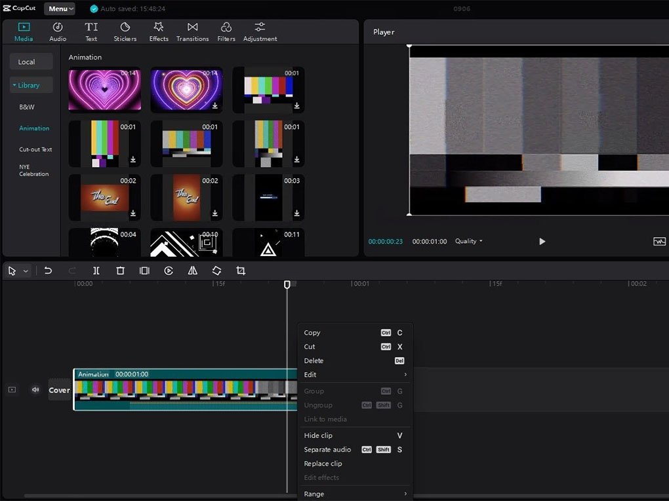Viewport: 669px width, 501px height.
Task: Collapse the Library section
Action: tap(26, 85)
